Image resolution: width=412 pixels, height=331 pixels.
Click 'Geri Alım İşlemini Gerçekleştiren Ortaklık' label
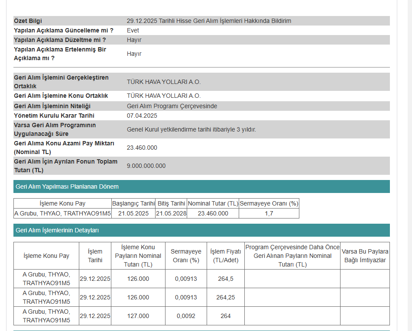point(61,82)
